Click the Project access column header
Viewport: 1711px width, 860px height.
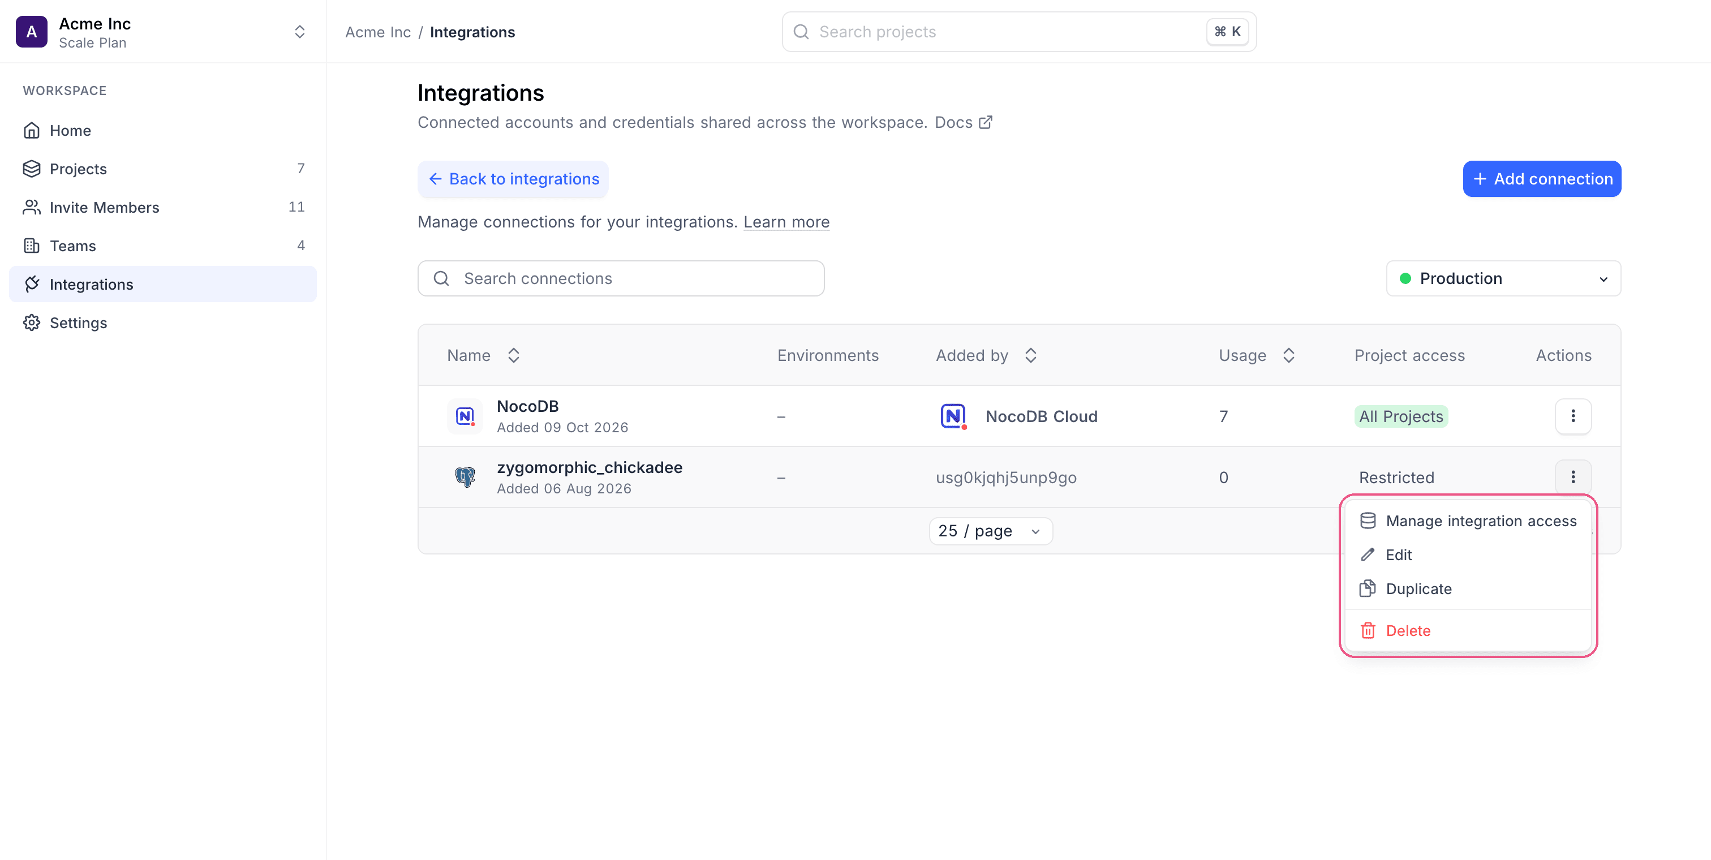coord(1409,355)
